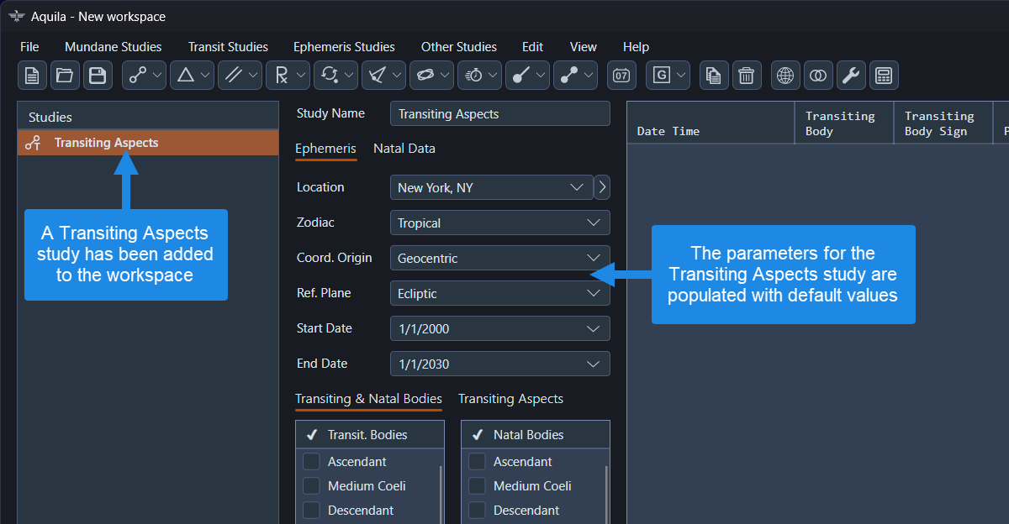Viewport: 1009px width, 524px height.
Task: Expand the End Date 1/1/2030 picker
Action: point(500,364)
